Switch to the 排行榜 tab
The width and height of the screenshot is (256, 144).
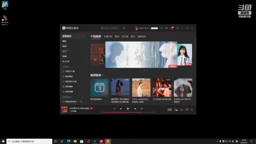[125, 36]
